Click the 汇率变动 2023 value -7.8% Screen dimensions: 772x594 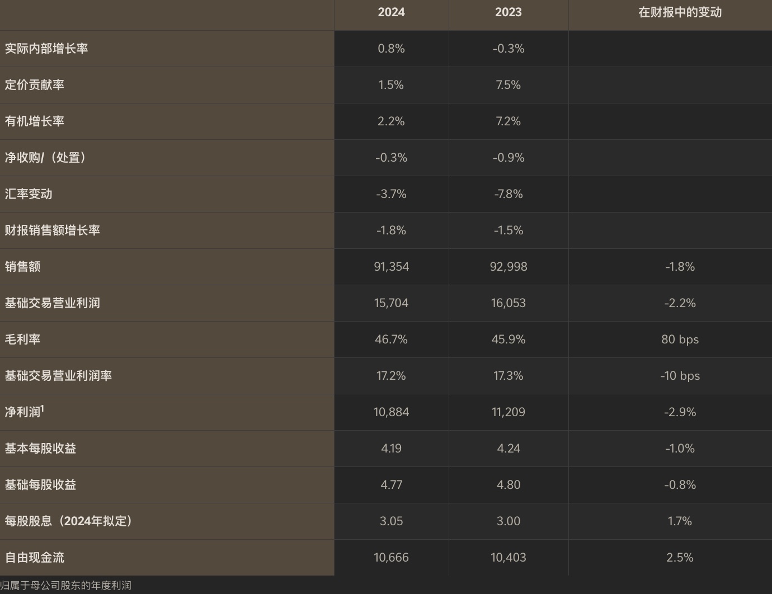(x=508, y=194)
